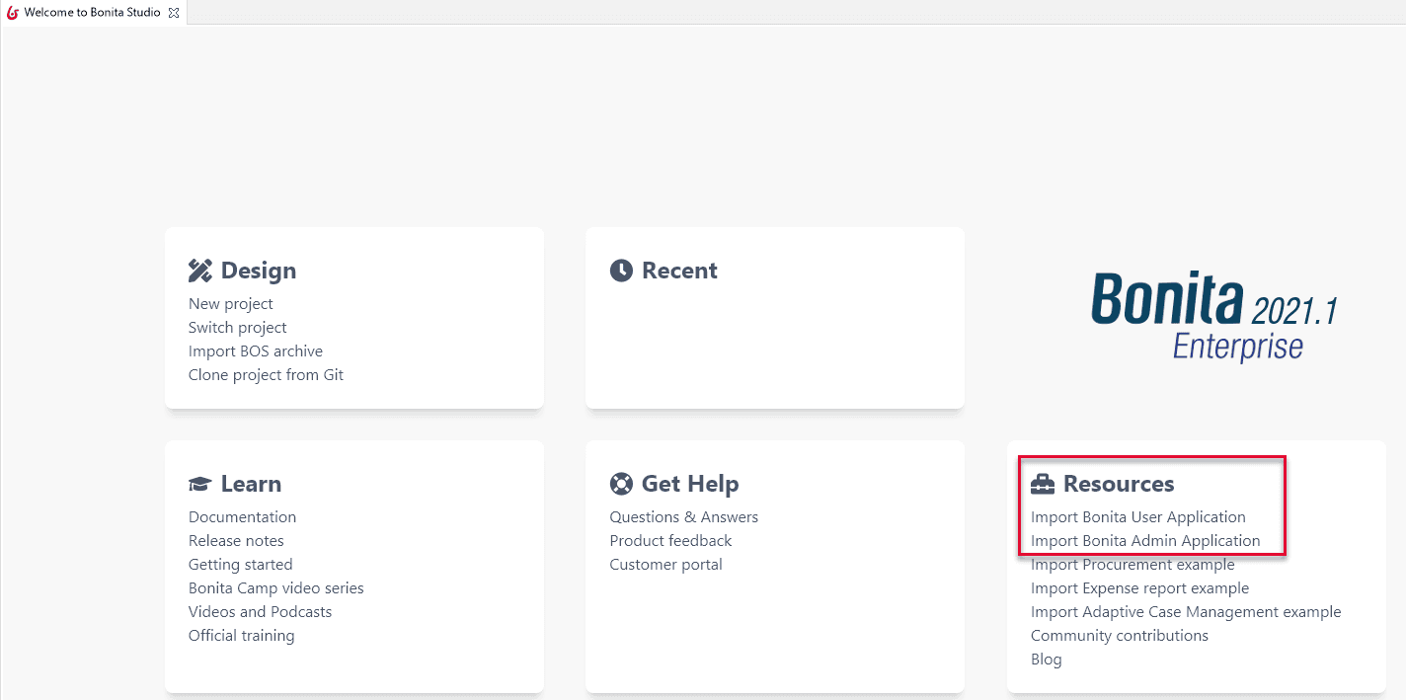Click the Get Help lifebuoy icon
This screenshot has width=1406, height=700.
(x=621, y=484)
